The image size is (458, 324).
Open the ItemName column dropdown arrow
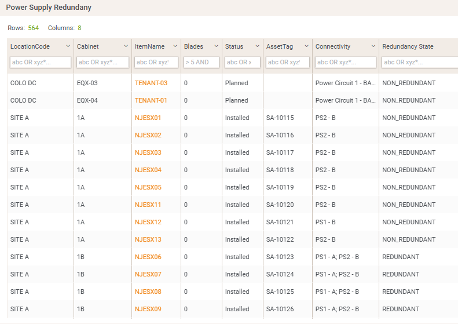point(175,46)
